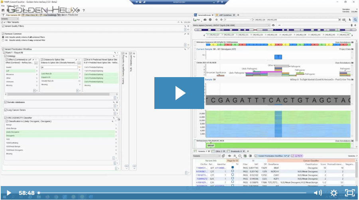
Task: Pan genome coordinates left with arrow
Action: tap(204, 35)
